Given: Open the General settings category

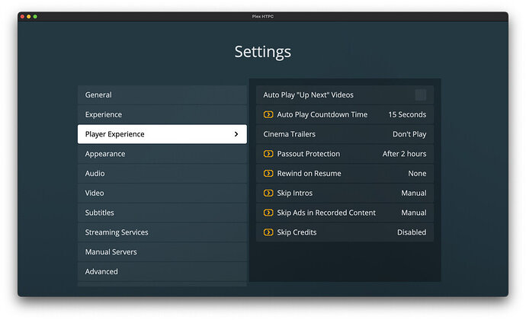Looking at the screenshot, I should (162, 95).
